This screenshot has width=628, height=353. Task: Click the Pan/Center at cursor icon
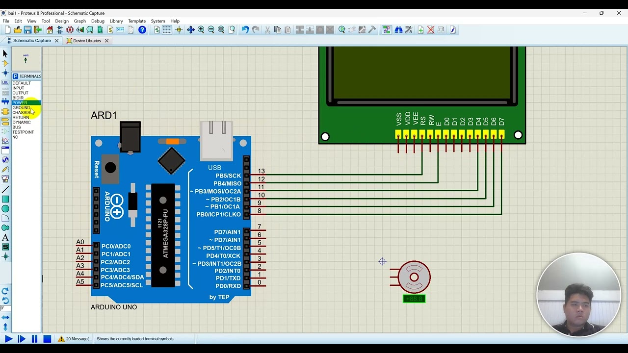[x=191, y=30]
